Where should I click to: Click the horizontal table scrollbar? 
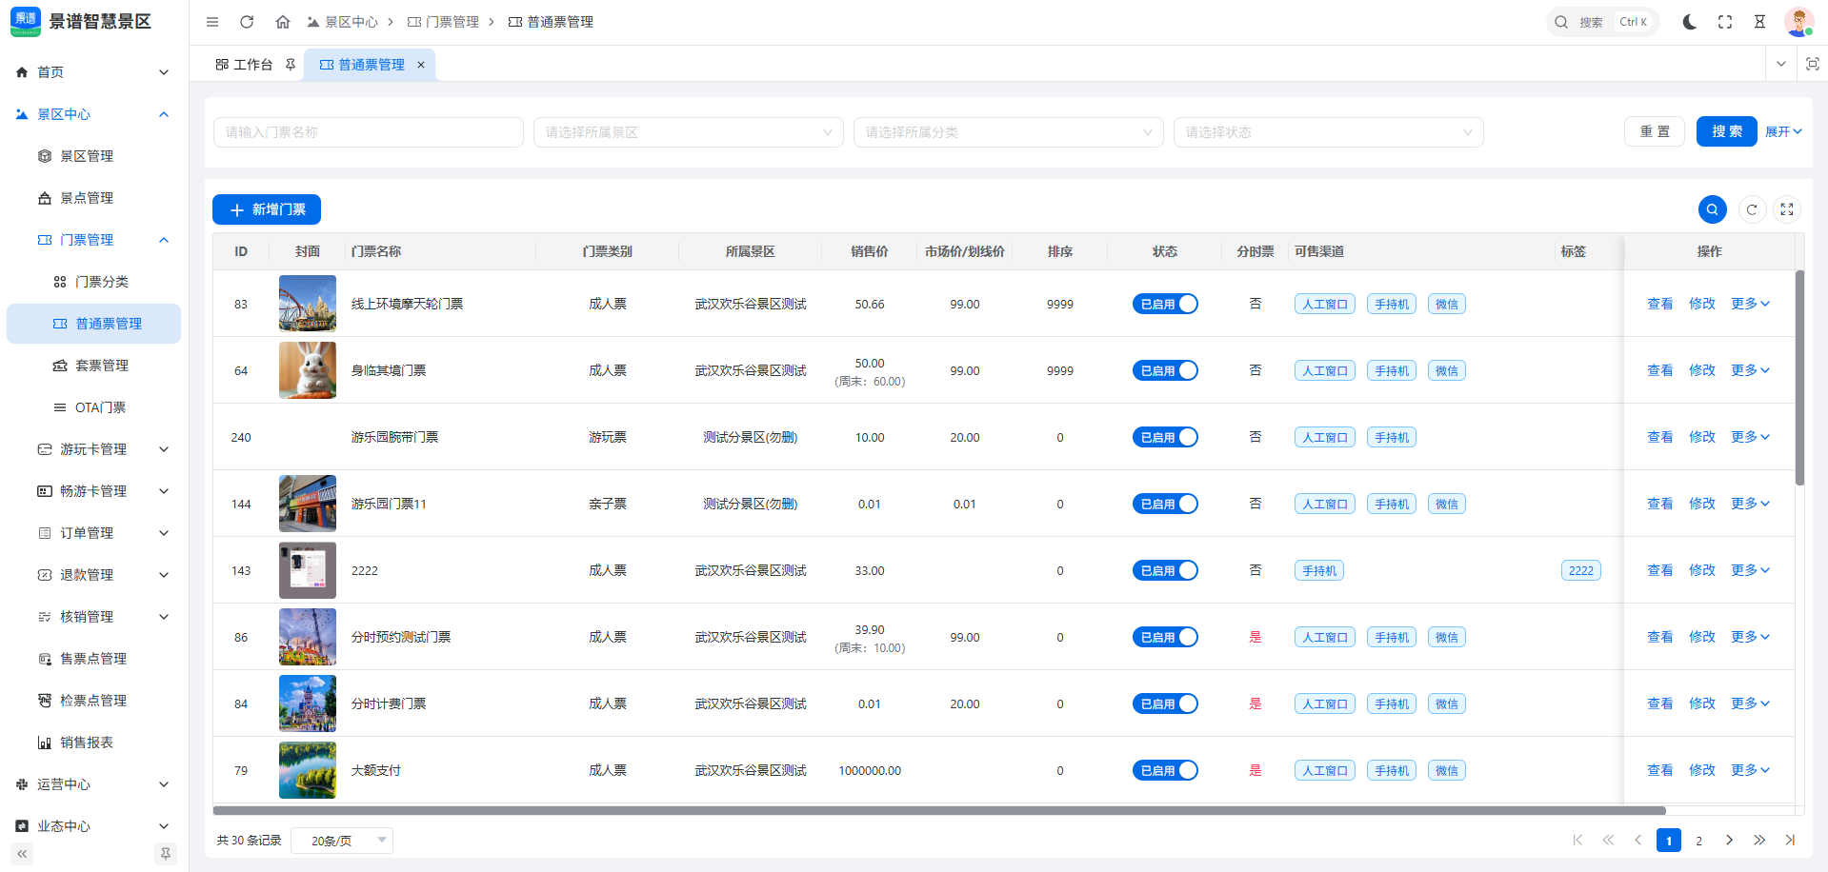(x=939, y=811)
